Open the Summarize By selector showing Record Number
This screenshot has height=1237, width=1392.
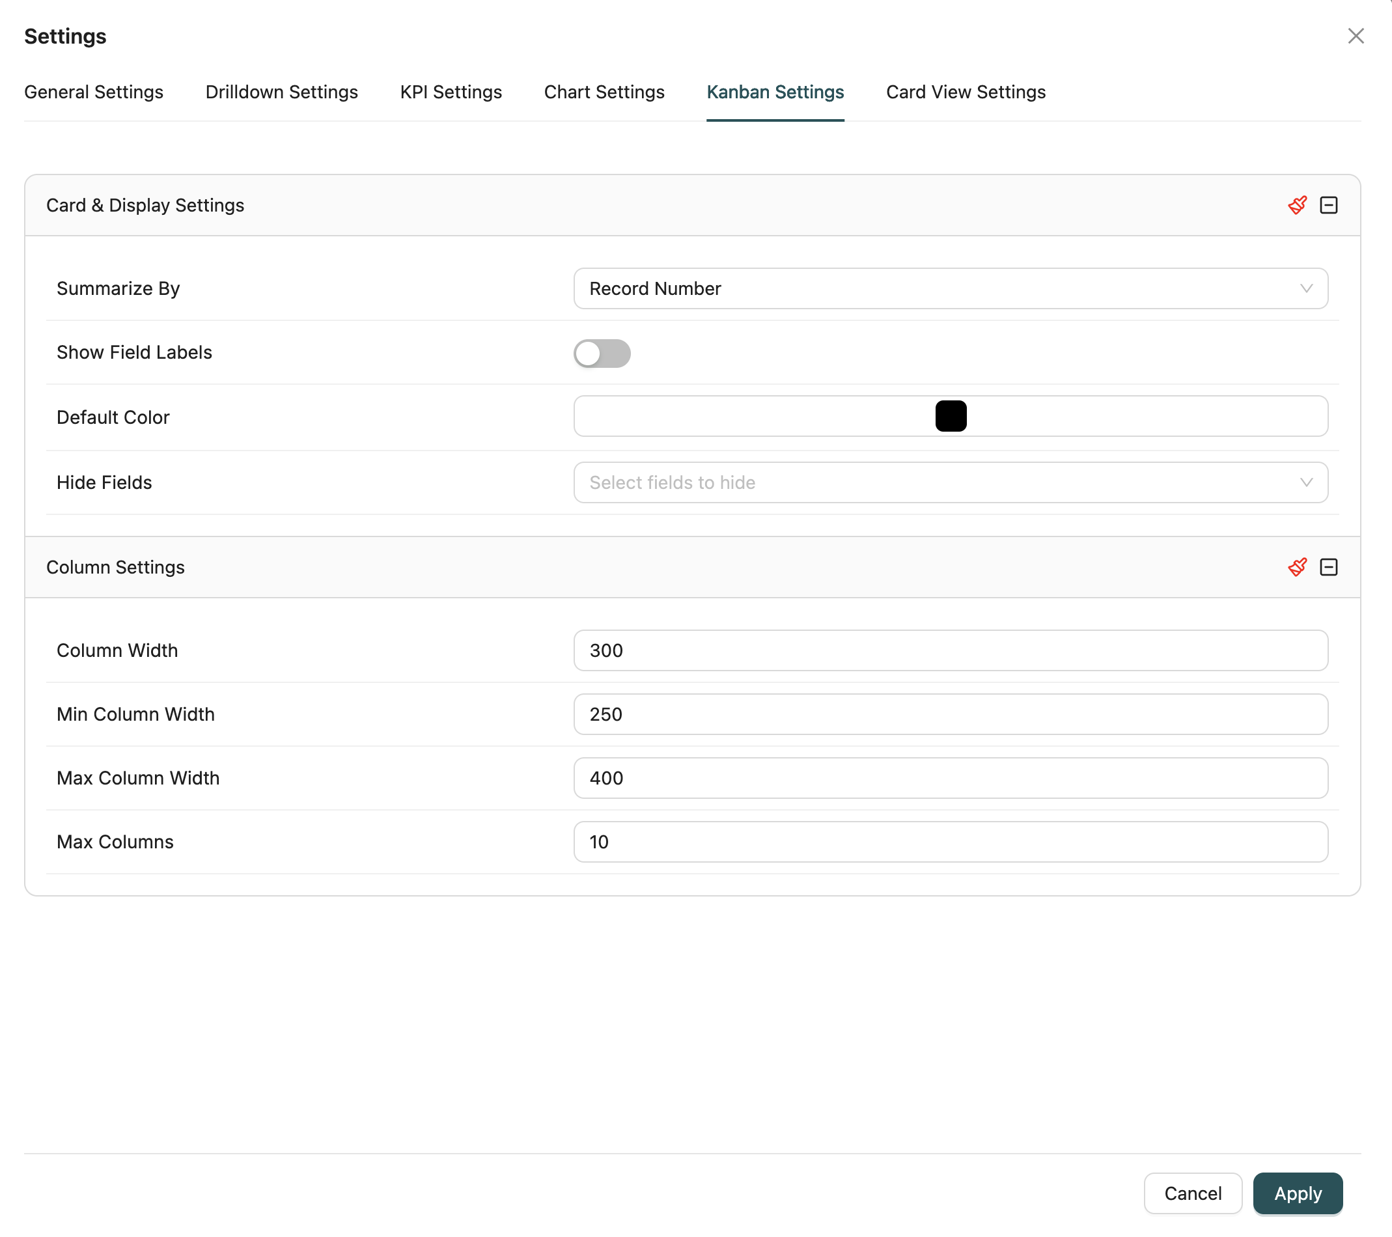click(950, 288)
